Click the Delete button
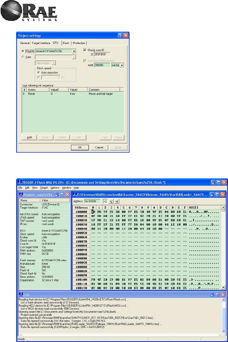The height and width of the screenshot is (342, 228). [62, 138]
